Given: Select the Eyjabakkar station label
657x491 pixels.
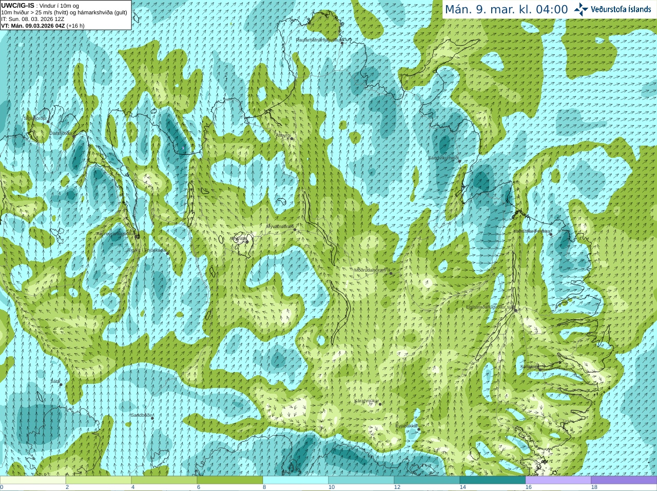Looking at the screenshot, I should (407, 426).
